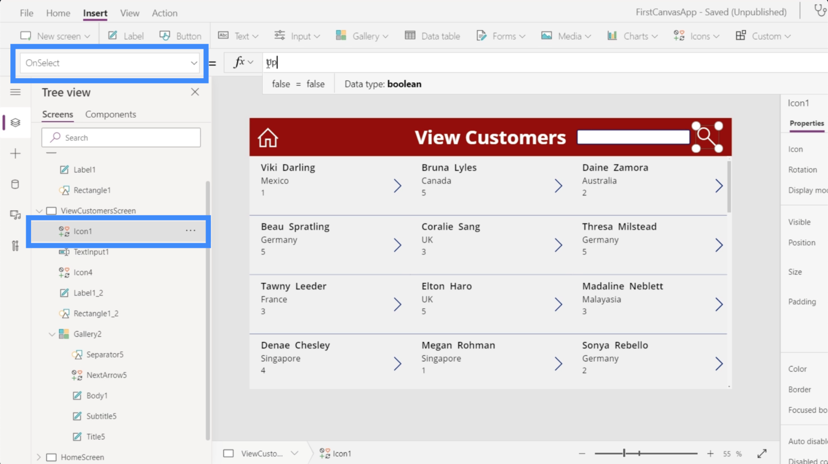Switch to the Home ribbon tab

click(58, 13)
